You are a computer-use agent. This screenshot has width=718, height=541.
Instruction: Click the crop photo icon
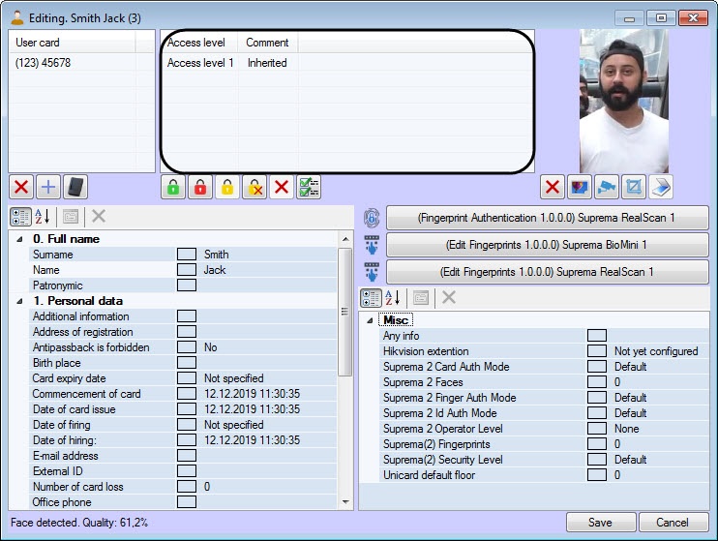[x=634, y=187]
